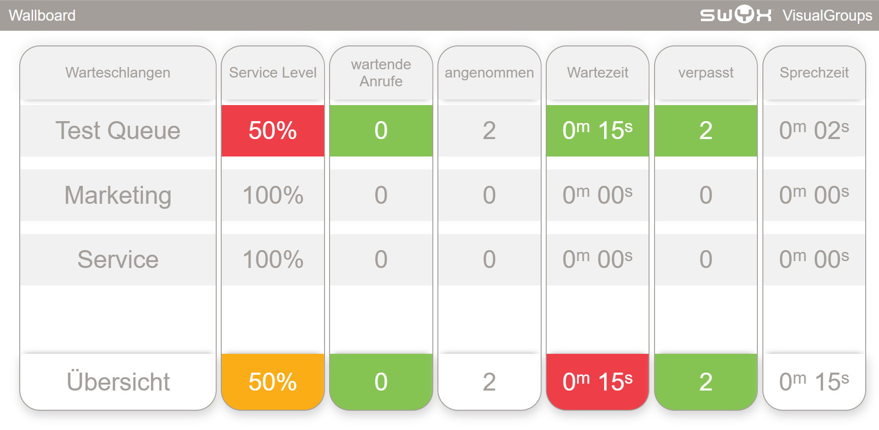
Task: Click red 0m 15s overview Wartezeit cell
Action: coord(598,382)
